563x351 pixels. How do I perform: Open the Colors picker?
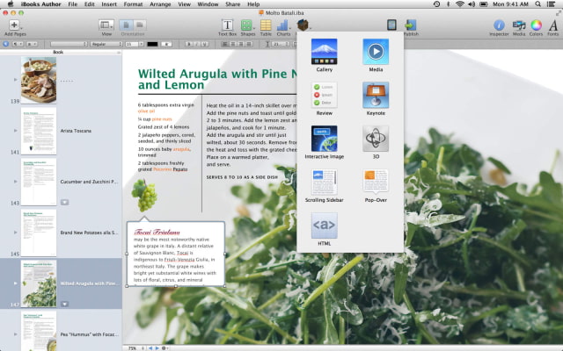pyautogui.click(x=536, y=26)
